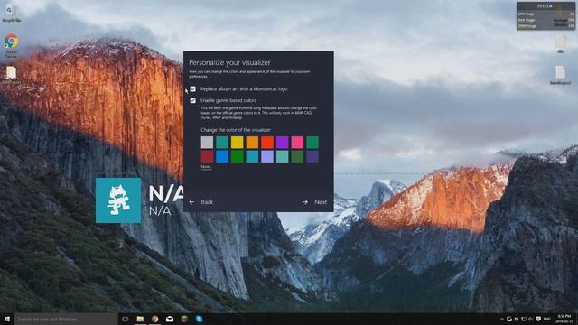This screenshot has width=578, height=325.
Task: Click the SYSTEM widget header
Action: tap(545, 6)
